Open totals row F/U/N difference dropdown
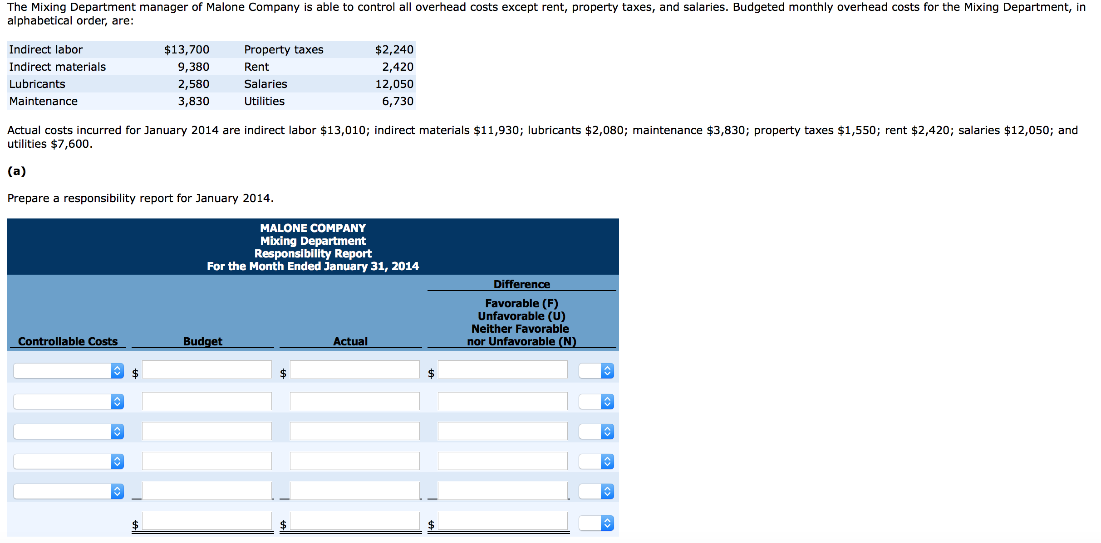This screenshot has width=1101, height=543. tap(596, 523)
